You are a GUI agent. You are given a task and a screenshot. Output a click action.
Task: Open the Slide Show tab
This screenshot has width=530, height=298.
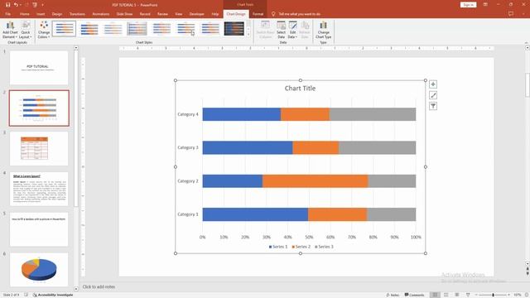(124, 14)
